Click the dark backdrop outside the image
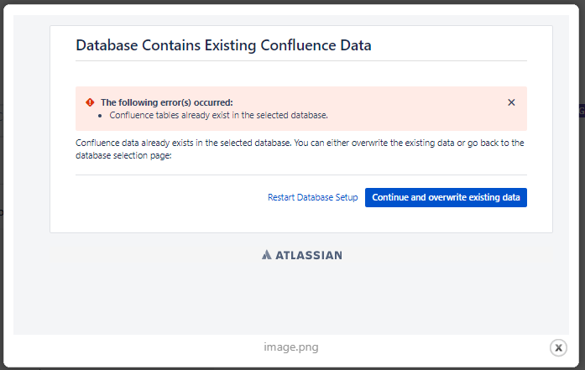585x370 pixels. [x=5, y=168]
